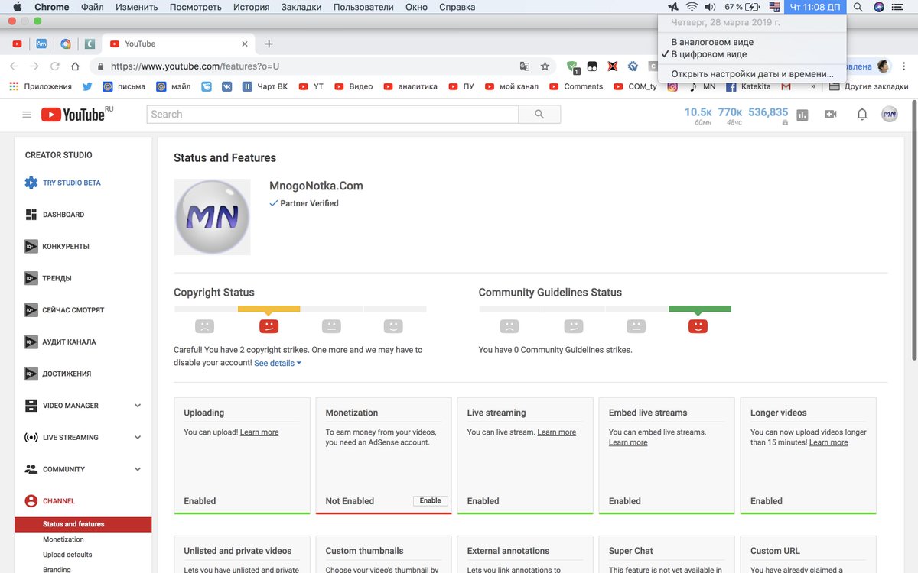Click the Google Translate icon in address bar
918x573 pixels.
tap(524, 66)
